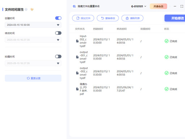This screenshot has width=185, height=139.
Task: Click the 清除列表 button
Action: [x=132, y=18]
